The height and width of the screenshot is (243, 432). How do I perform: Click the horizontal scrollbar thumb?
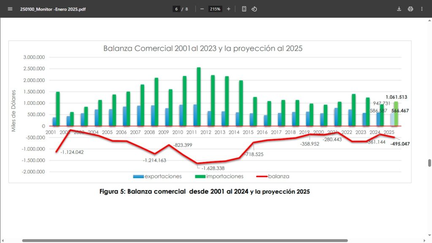click(185, 240)
